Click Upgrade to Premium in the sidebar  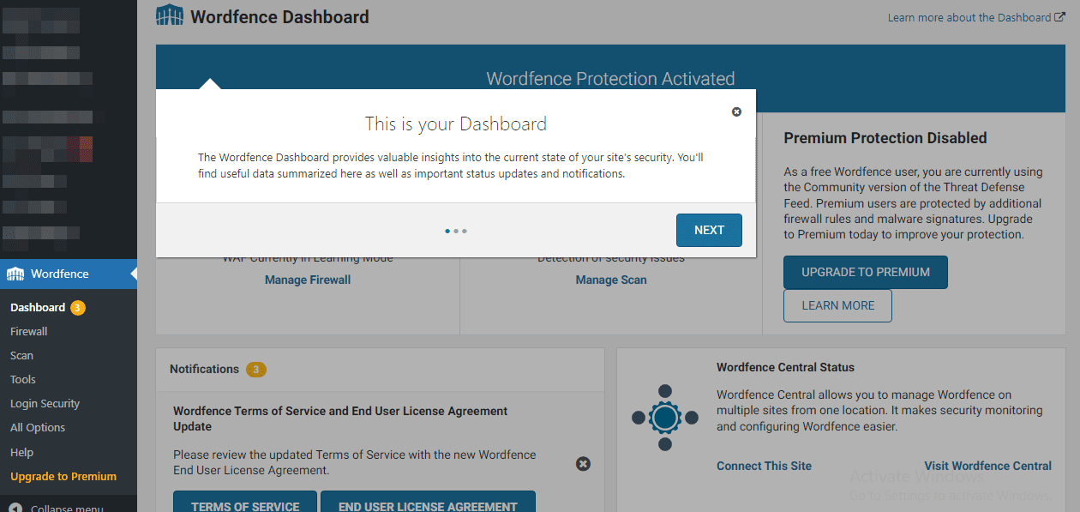click(63, 476)
